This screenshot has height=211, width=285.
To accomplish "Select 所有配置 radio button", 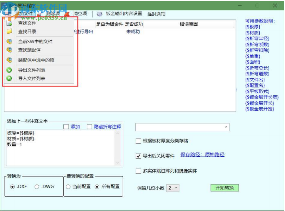I will click(97, 187).
